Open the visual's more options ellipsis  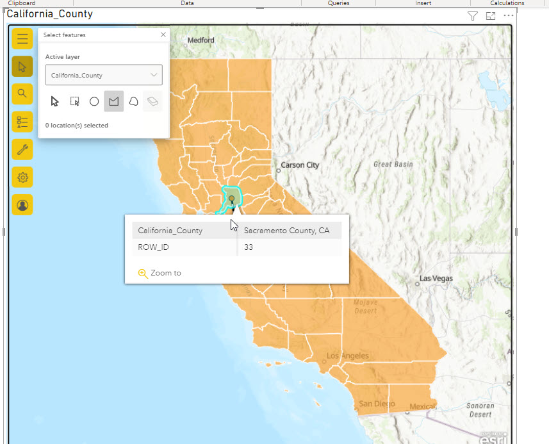tap(509, 15)
